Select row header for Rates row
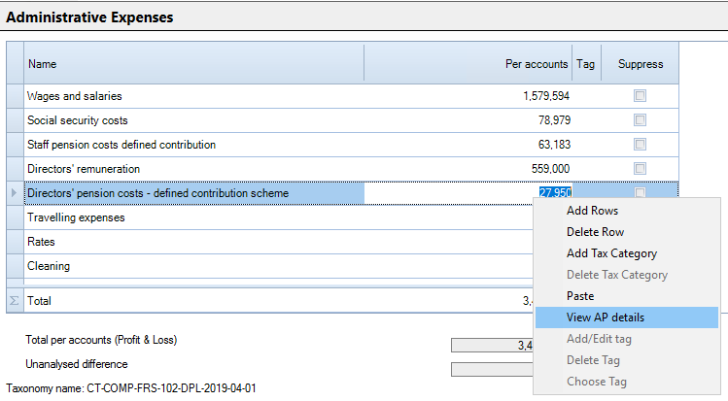Screen dimensions: 728x401 point(15,242)
